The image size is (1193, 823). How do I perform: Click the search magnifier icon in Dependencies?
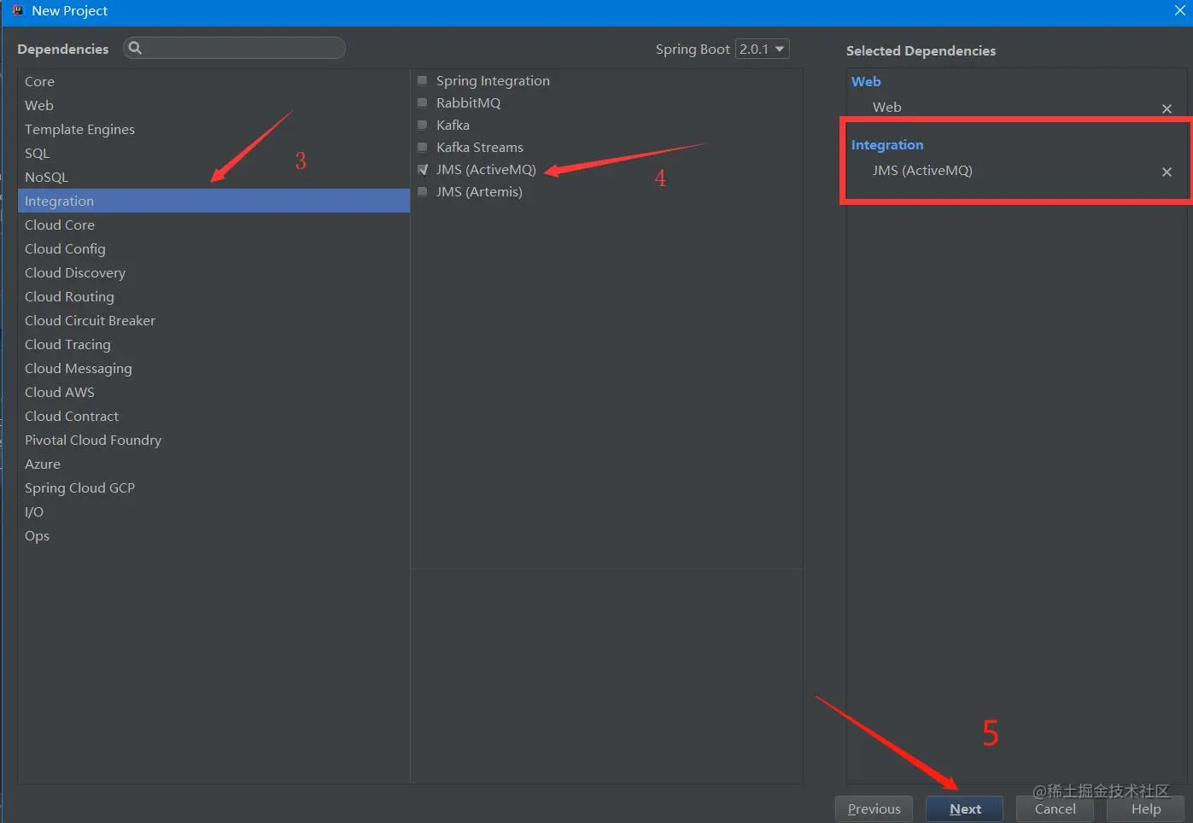135,48
